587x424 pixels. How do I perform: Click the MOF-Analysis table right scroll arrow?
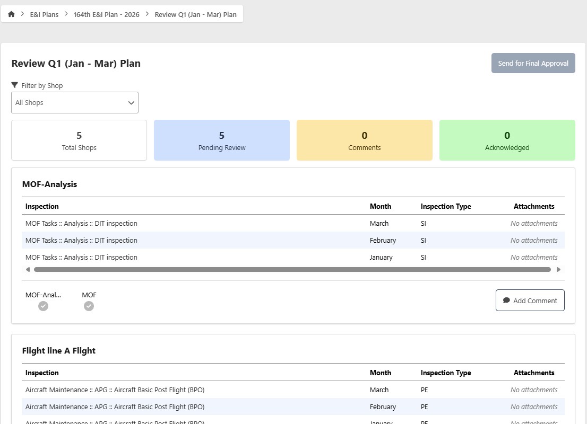[x=558, y=270]
